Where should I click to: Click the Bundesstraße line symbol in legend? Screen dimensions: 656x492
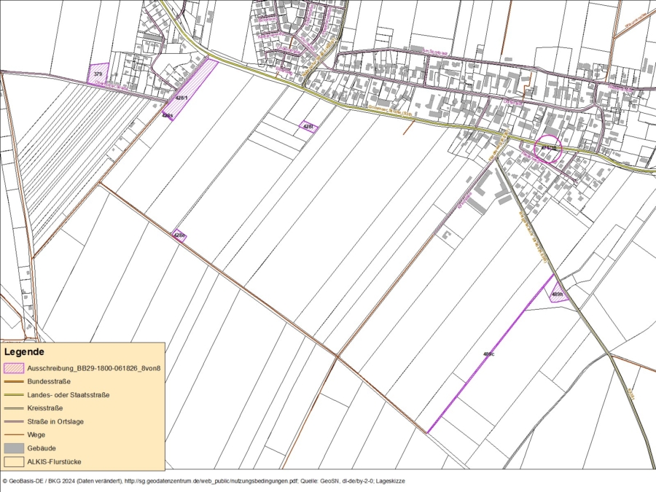pos(14,381)
